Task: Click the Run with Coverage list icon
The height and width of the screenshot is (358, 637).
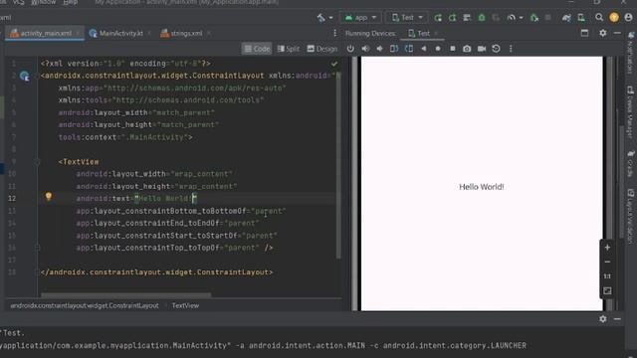Action: coord(467,18)
